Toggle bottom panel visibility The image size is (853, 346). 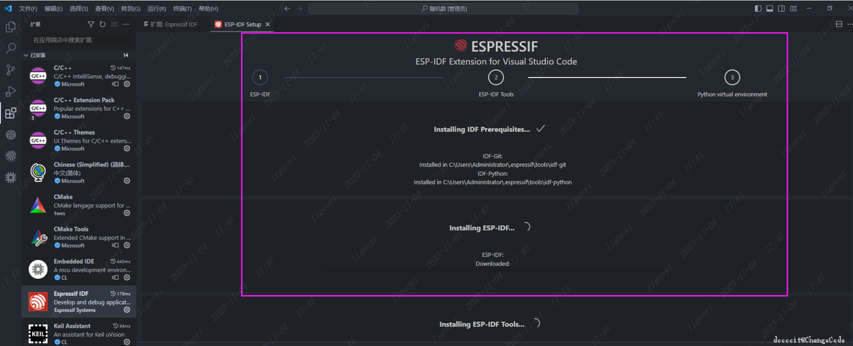click(770, 9)
